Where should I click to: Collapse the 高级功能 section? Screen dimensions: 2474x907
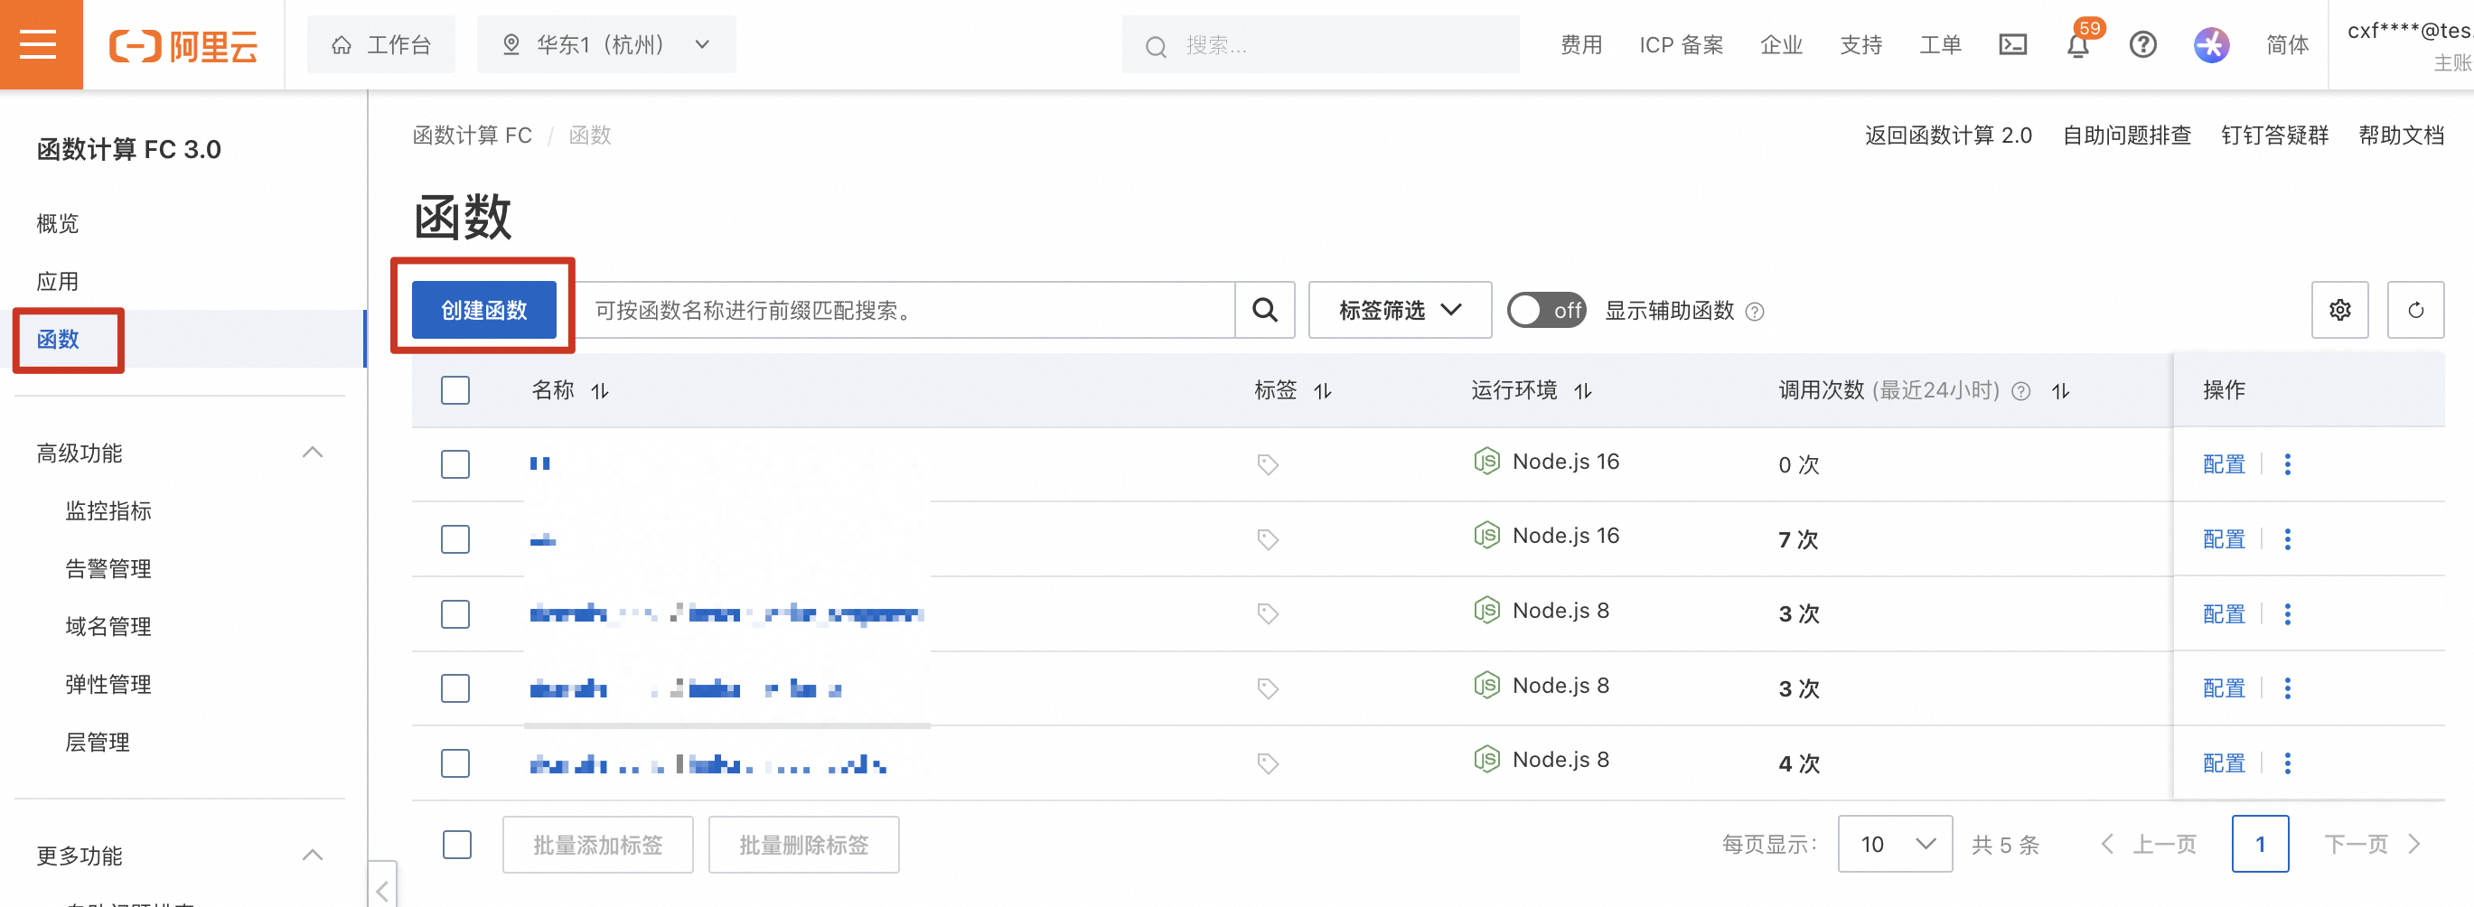pos(312,453)
